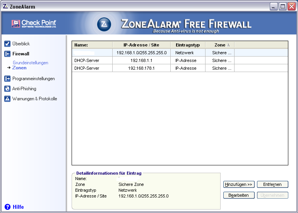This screenshot has height=213, width=298.
Task: Open Warnungen & Protokolle section
Action: tap(34, 99)
